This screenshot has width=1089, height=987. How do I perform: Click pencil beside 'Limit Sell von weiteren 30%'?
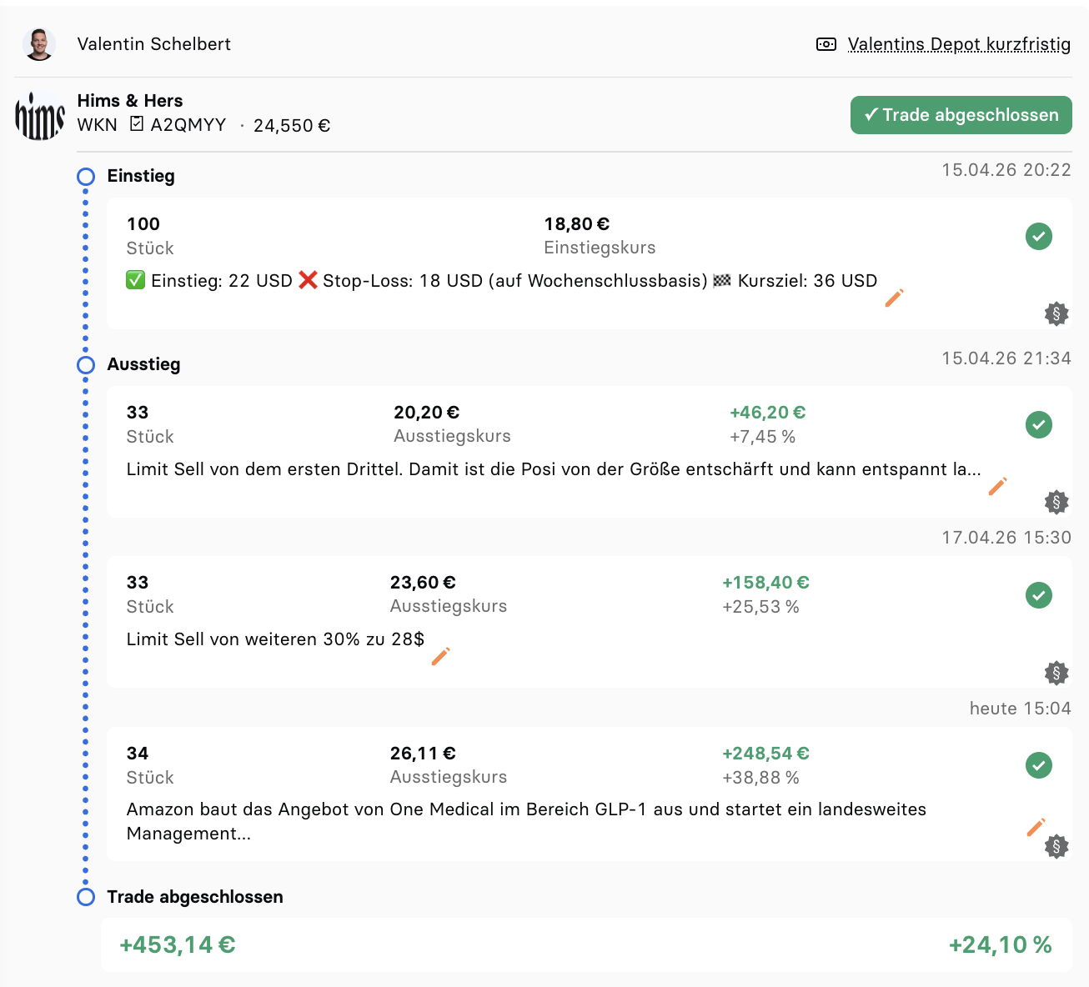[440, 657]
